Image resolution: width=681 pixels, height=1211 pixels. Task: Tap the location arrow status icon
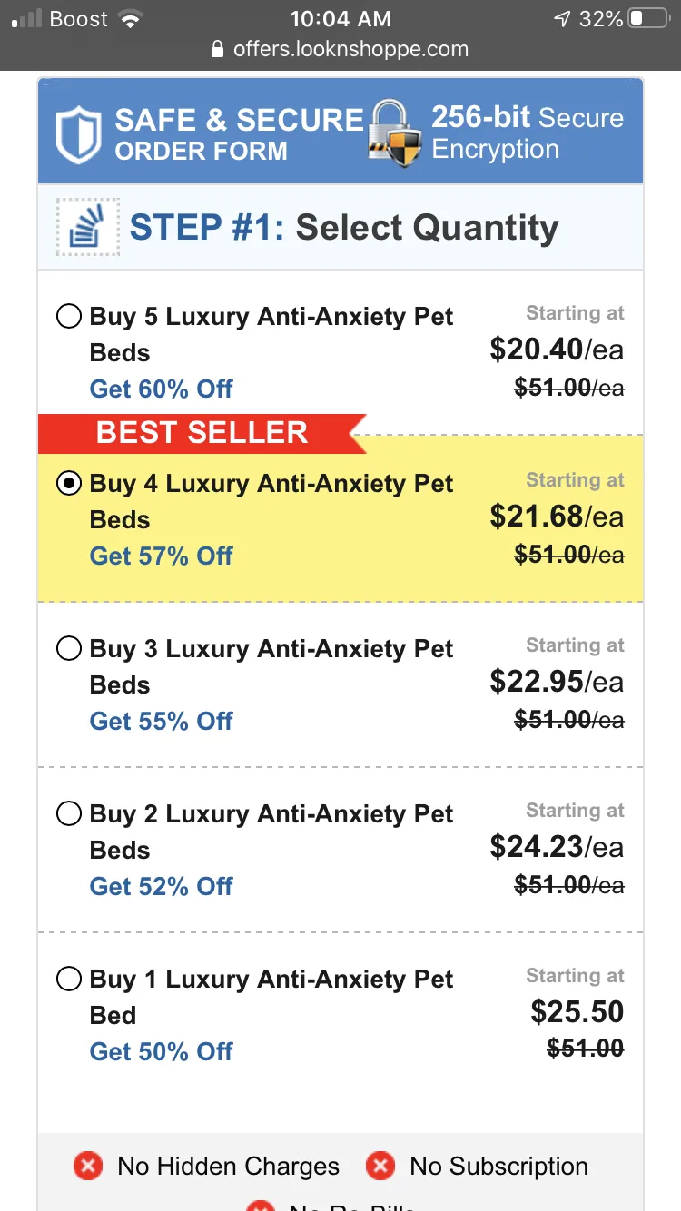(x=561, y=19)
